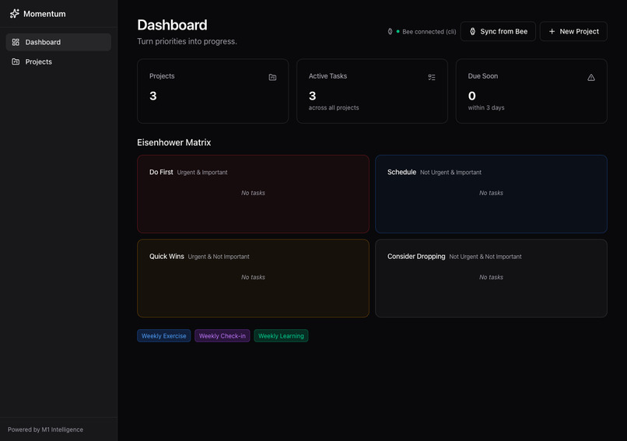Click the Projects folder icon in sidebar

(16, 61)
